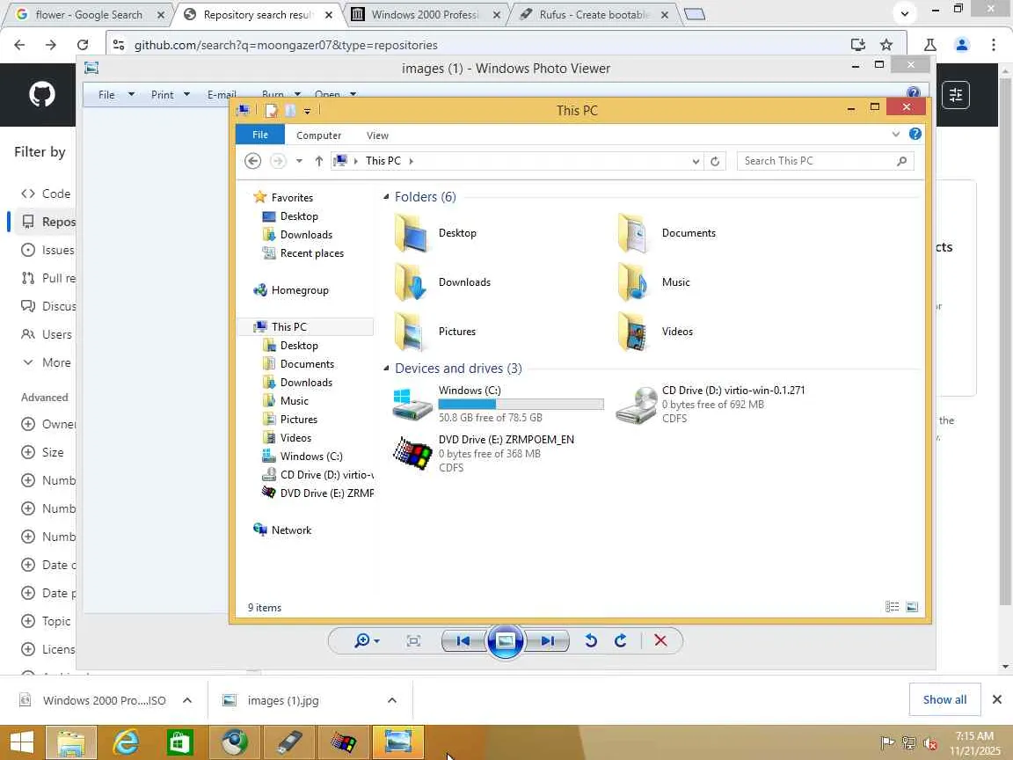Open the File tab in Explorer
Image resolution: width=1013 pixels, height=760 pixels.
coord(260,135)
